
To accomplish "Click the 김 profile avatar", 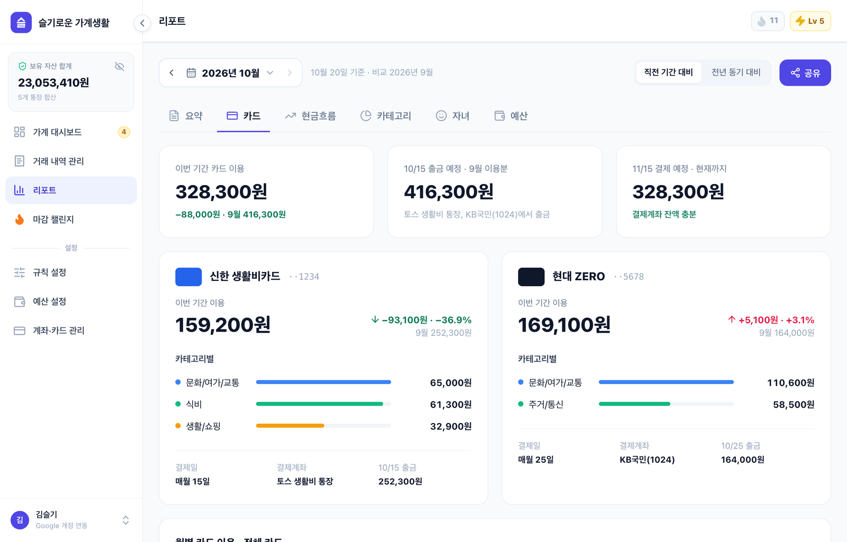I will pyautogui.click(x=20, y=520).
